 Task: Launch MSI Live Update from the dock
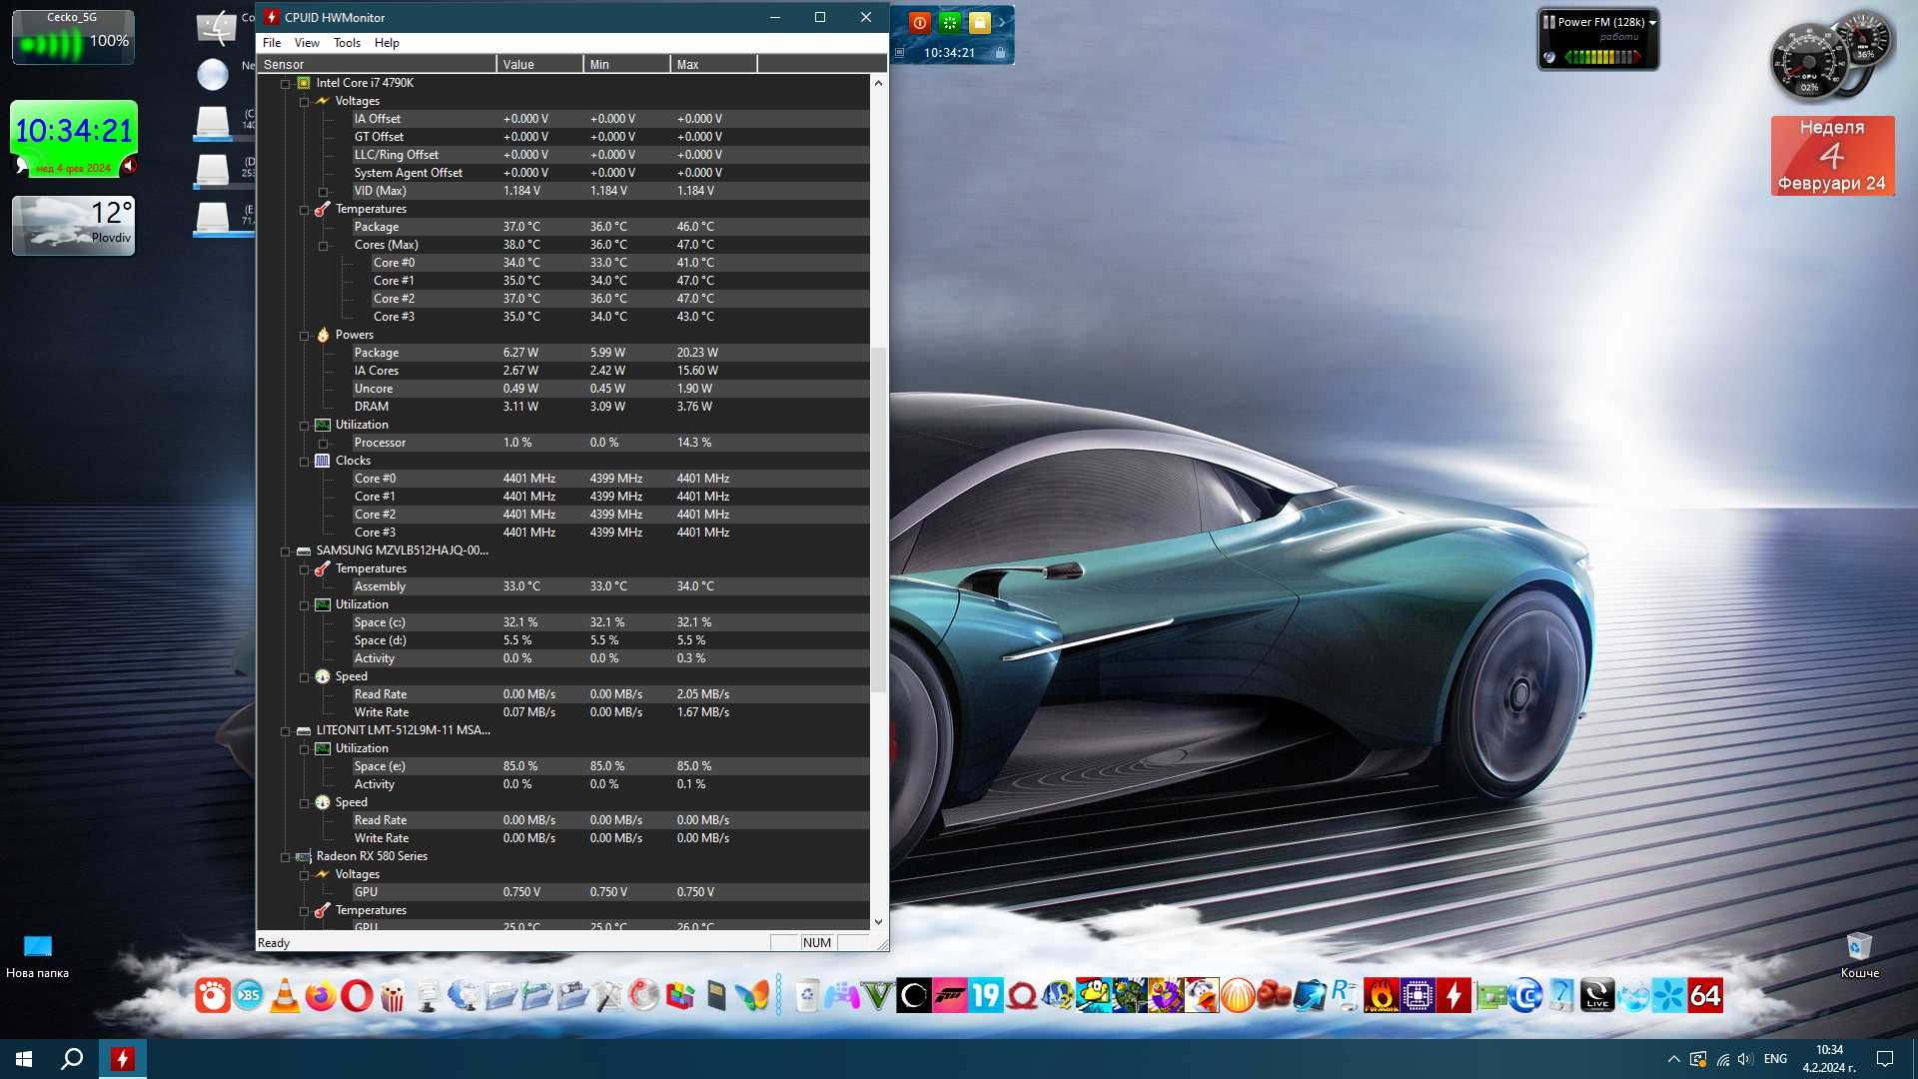click(x=1597, y=996)
